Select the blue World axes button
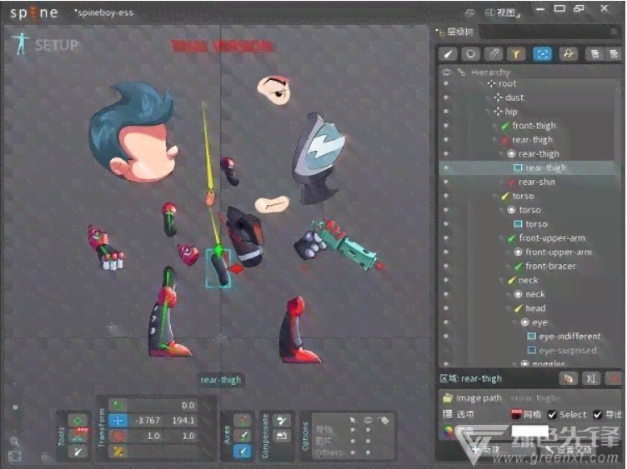The width and height of the screenshot is (627, 469). click(243, 451)
